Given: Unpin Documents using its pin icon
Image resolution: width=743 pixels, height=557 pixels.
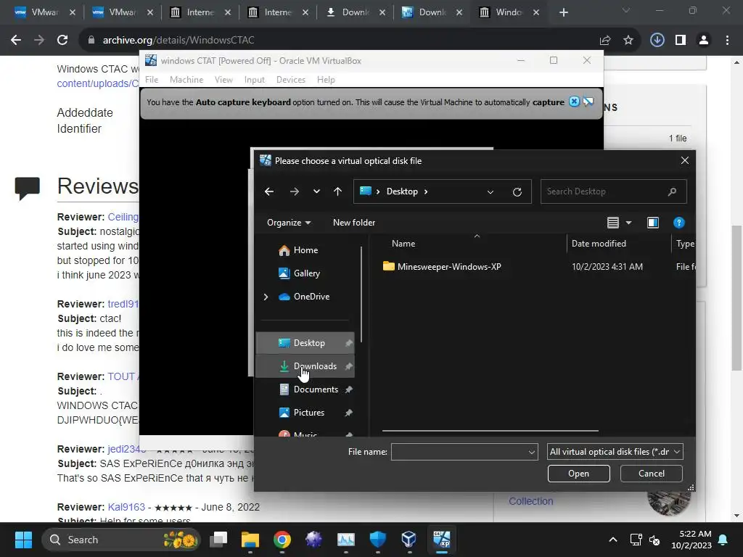Looking at the screenshot, I should (x=349, y=389).
